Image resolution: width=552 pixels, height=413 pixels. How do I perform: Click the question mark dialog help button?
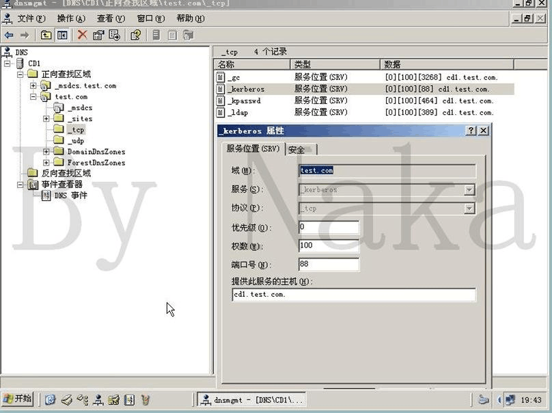[471, 131]
